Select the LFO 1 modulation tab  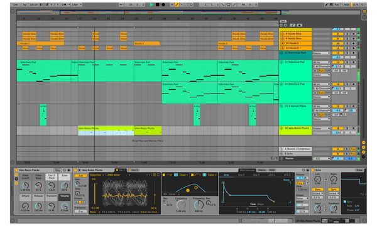(272, 175)
